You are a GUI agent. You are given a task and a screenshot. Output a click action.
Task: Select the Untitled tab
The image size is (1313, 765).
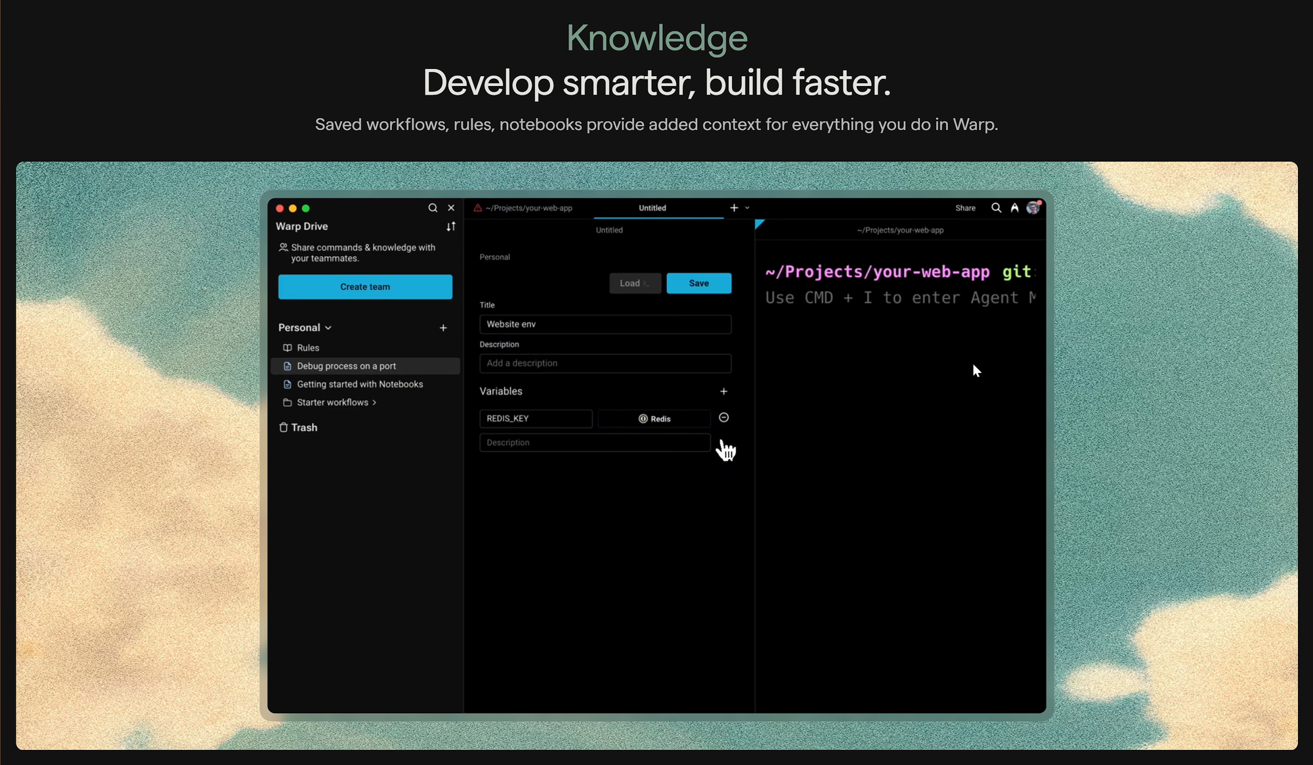(653, 208)
